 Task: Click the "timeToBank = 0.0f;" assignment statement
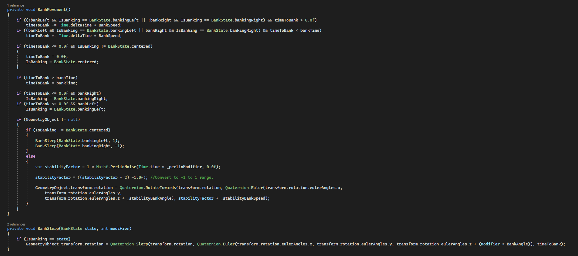(47, 57)
